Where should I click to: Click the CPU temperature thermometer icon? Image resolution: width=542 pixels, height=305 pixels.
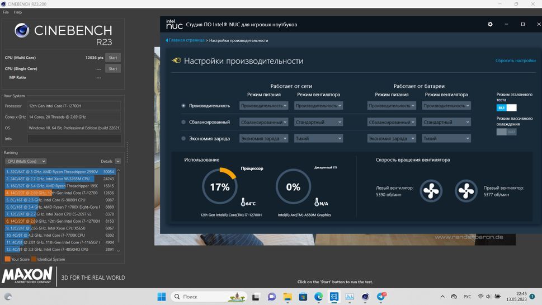pos(244,203)
